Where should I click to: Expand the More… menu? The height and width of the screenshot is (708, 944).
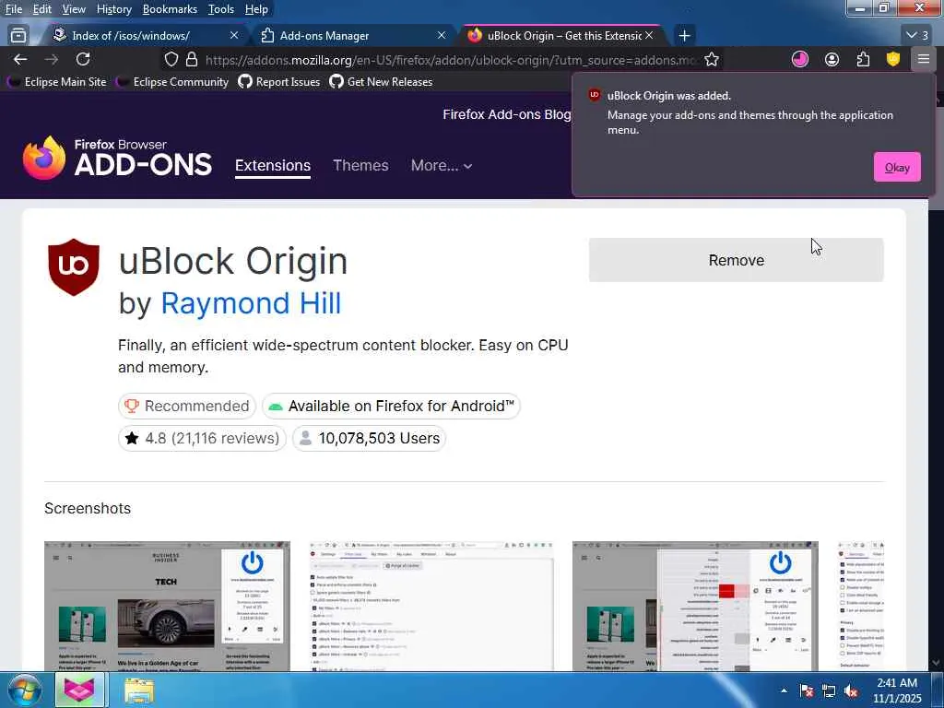click(442, 165)
